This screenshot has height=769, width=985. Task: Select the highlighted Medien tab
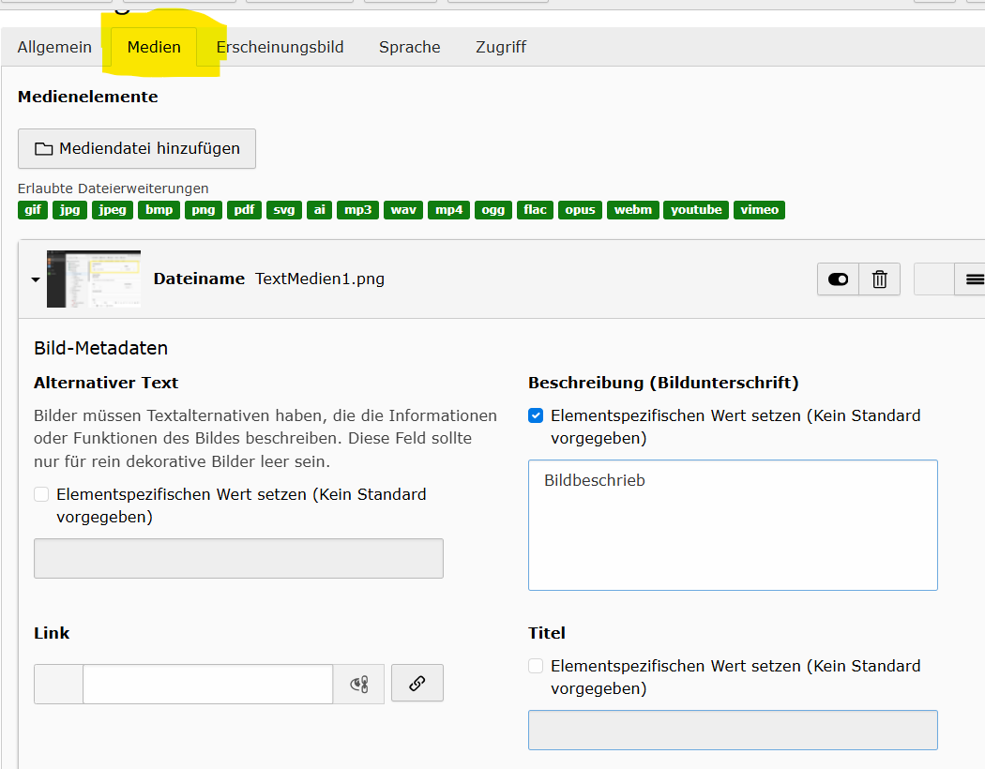coord(154,47)
